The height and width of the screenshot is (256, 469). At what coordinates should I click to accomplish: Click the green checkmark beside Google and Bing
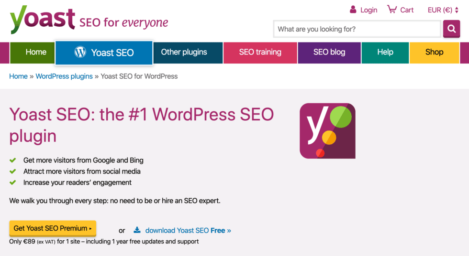(12, 160)
